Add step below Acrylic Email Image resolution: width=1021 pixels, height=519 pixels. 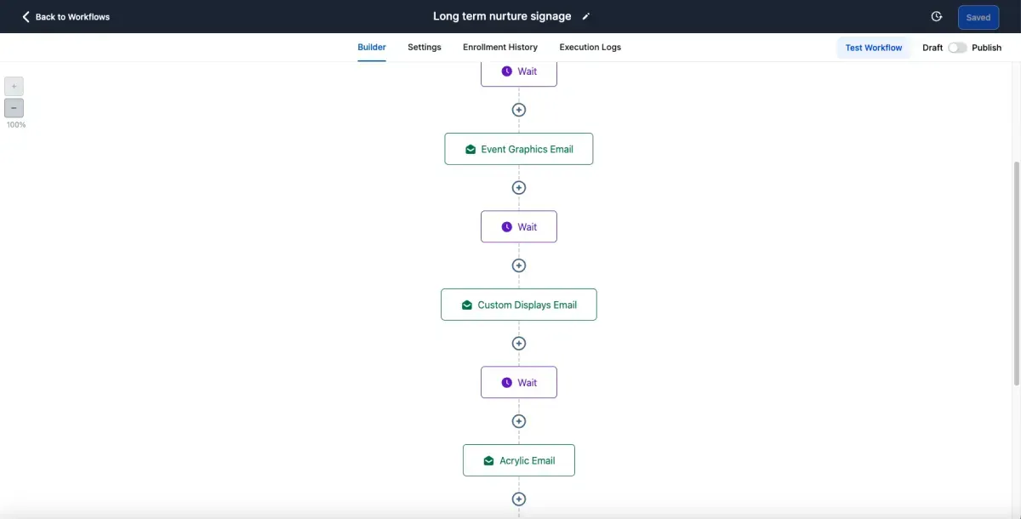pos(519,499)
